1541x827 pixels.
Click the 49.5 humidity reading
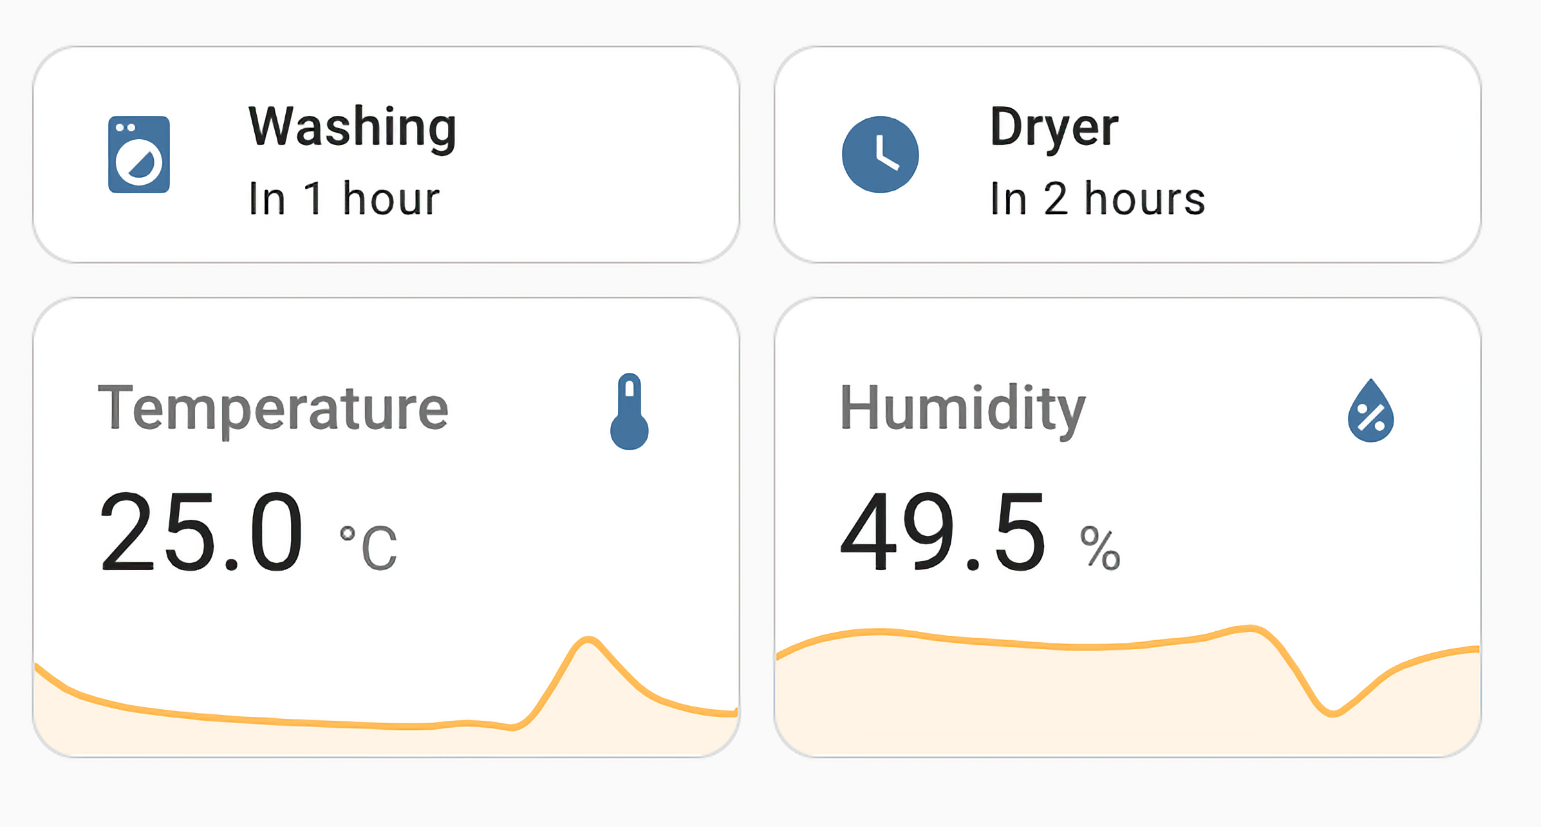(x=943, y=531)
